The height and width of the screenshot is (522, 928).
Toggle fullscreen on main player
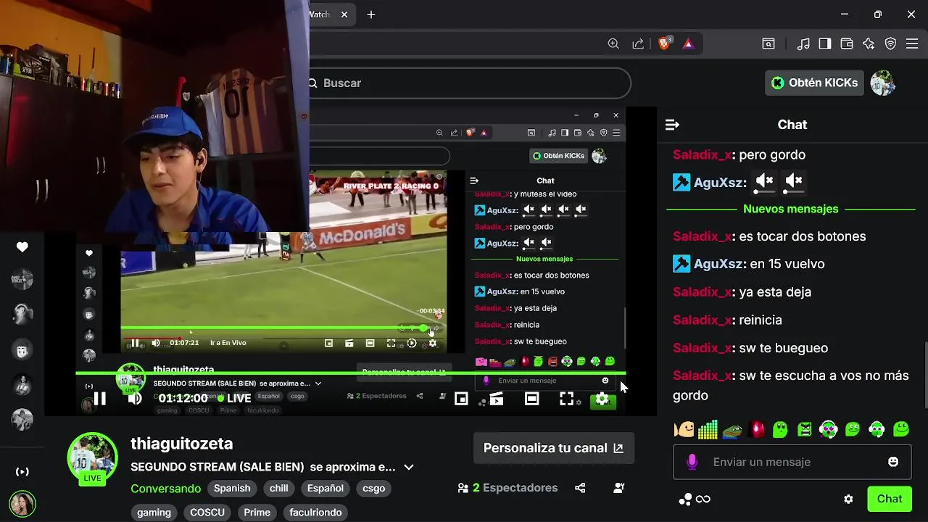(x=567, y=399)
